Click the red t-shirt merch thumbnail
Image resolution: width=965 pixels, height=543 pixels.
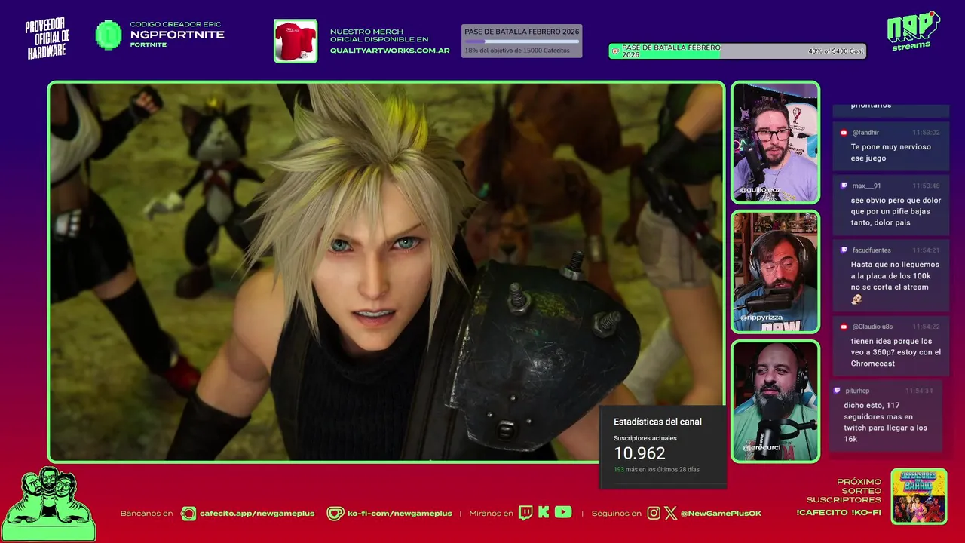(x=296, y=41)
